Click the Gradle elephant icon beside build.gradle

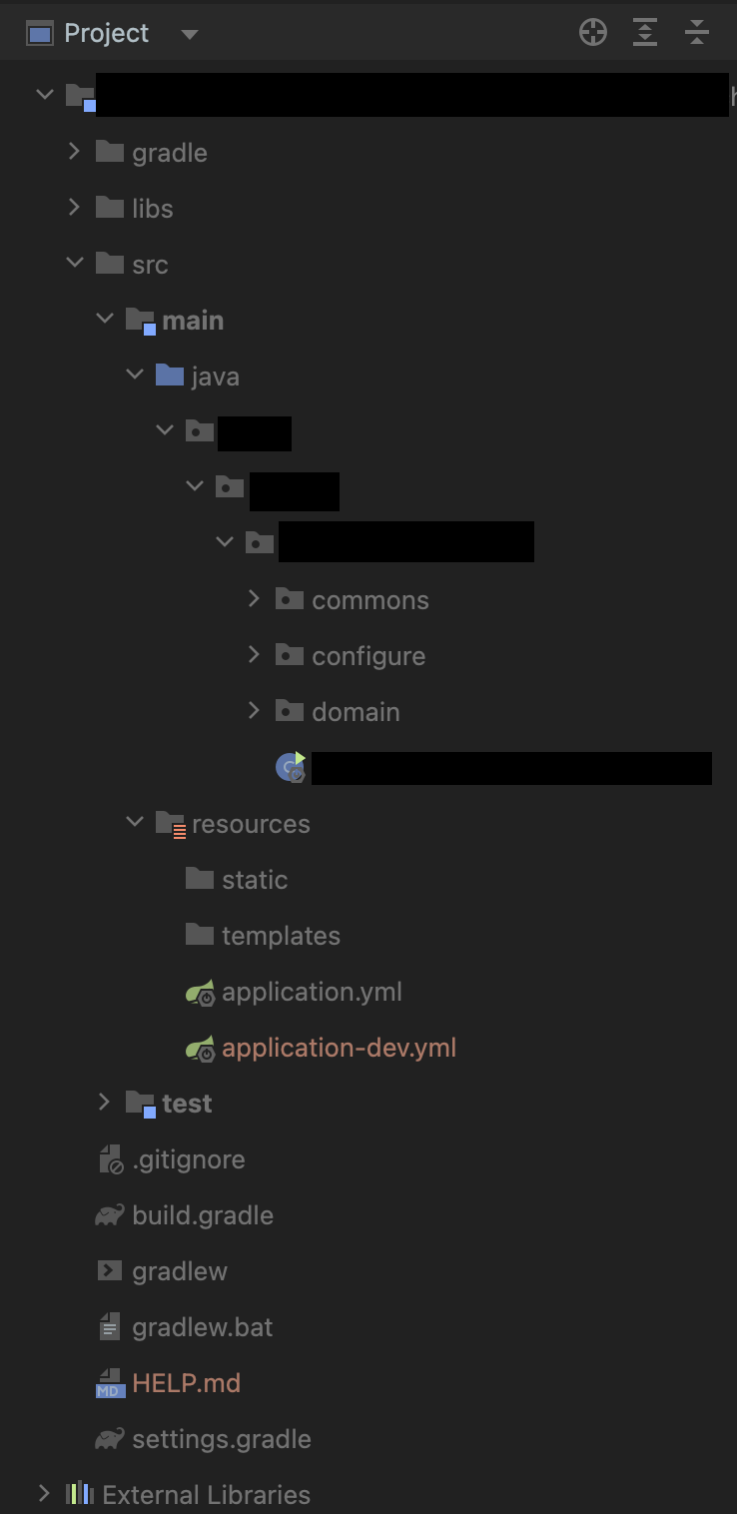110,1215
